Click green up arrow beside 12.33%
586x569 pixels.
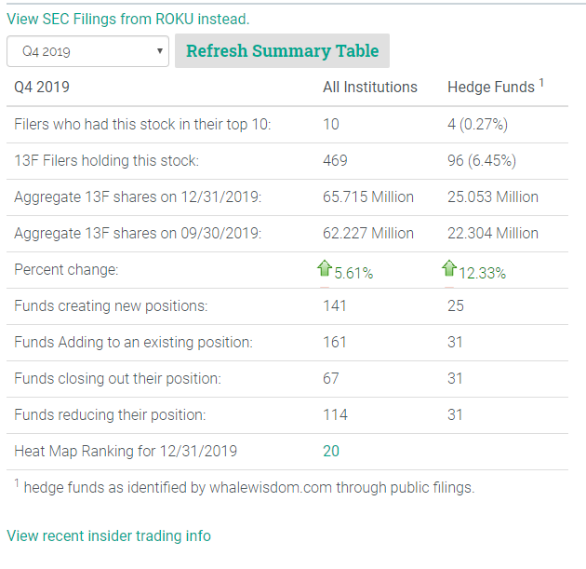[449, 269]
